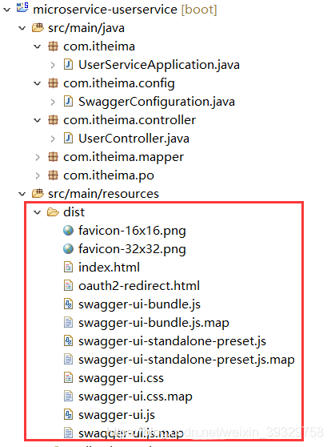Viewport: 331px width, 447px height.
Task: Click the swagger-ui-bundle.js script icon
Action: (68, 304)
